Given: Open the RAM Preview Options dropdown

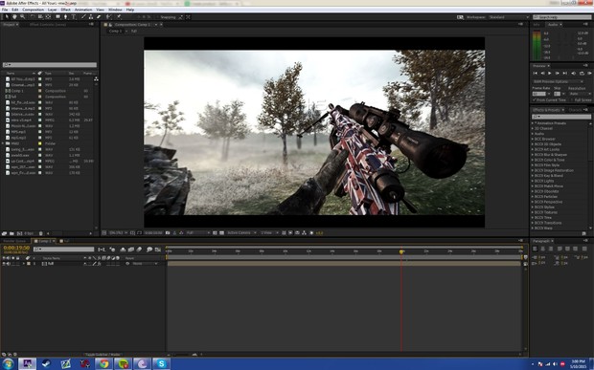Looking at the screenshot, I should tap(558, 81).
